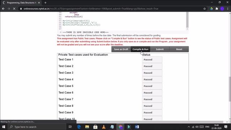Open the Google Drive extension icon

pyautogui.click(x=212, y=9)
